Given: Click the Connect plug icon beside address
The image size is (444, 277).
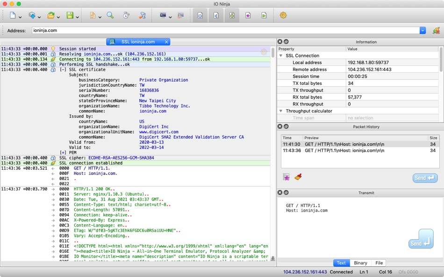Looking at the screenshot, I should (x=437, y=30).
